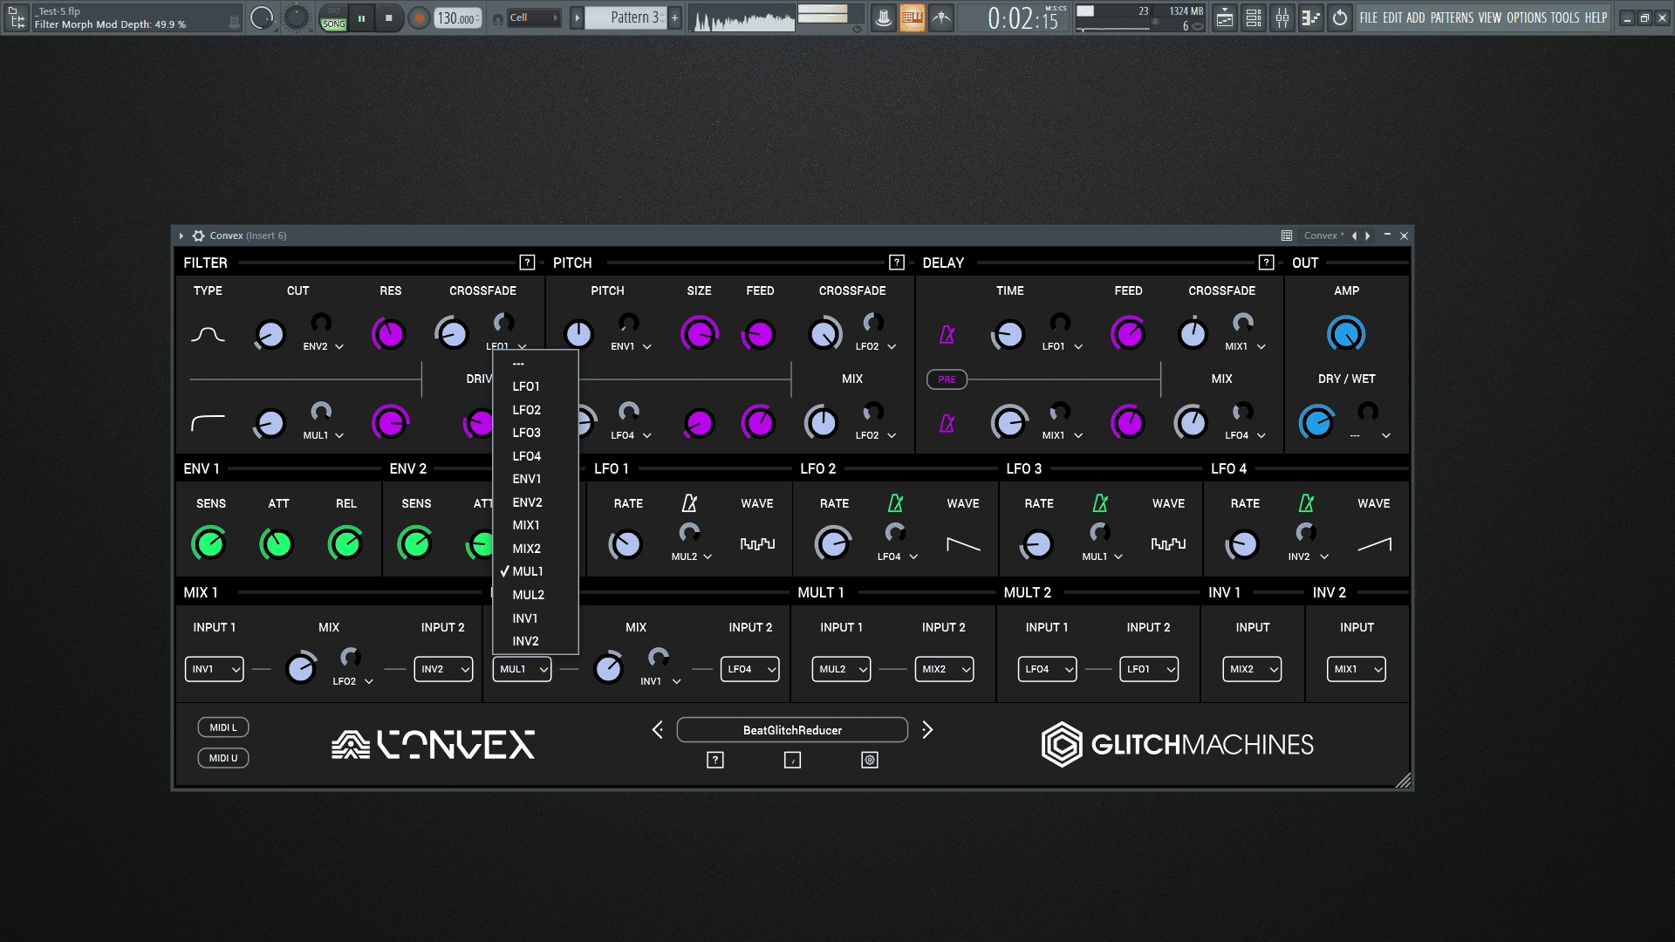Viewport: 1675px width, 942px height.
Task: Open INV 1 Input dropdown showing MIX2
Action: [x=1252, y=669]
